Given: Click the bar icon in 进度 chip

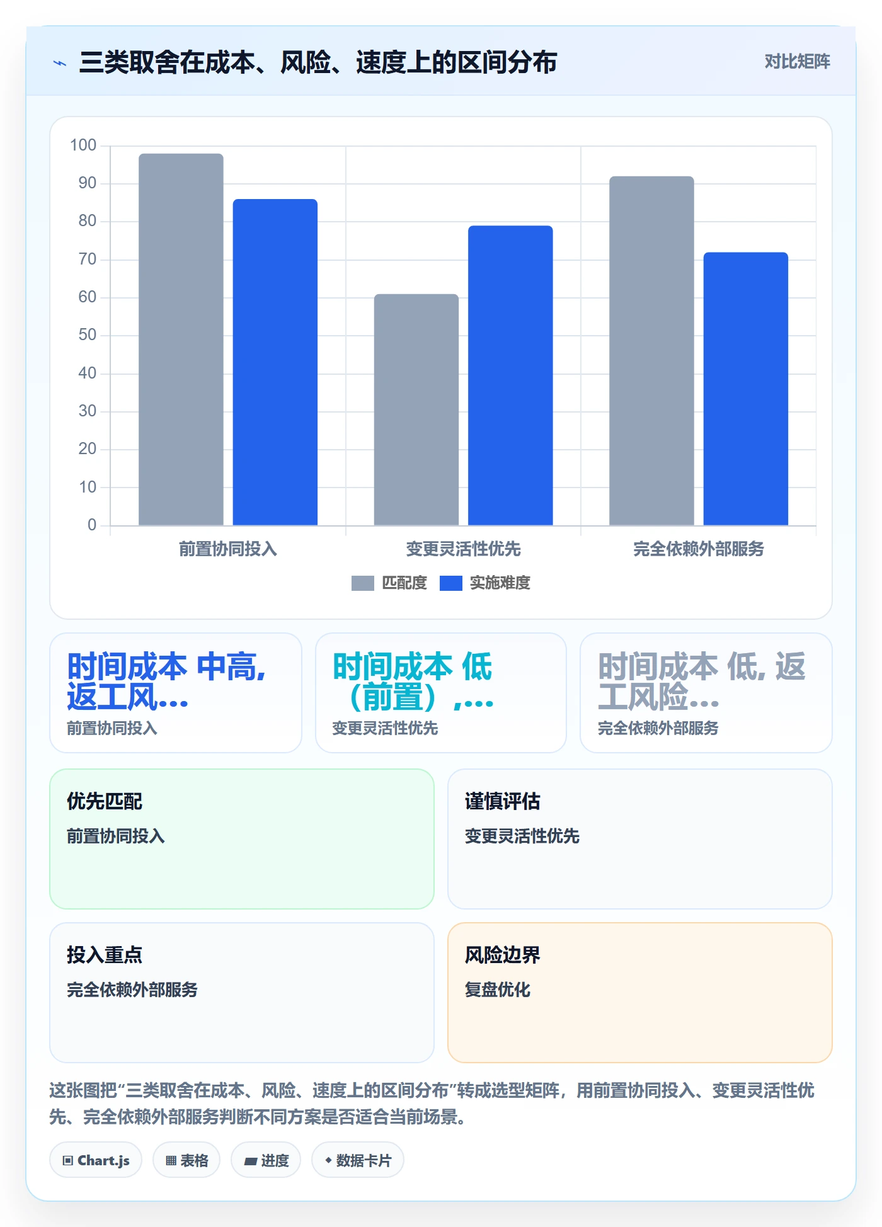Looking at the screenshot, I should click(251, 1161).
